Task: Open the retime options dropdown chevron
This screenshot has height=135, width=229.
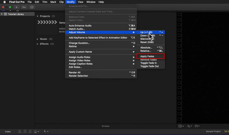Action: pyautogui.click(x=199, y=126)
